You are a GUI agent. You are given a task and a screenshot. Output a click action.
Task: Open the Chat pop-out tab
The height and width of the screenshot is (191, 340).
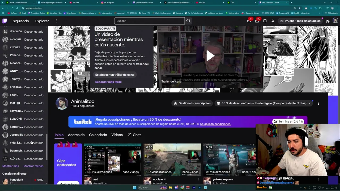pos(134,135)
